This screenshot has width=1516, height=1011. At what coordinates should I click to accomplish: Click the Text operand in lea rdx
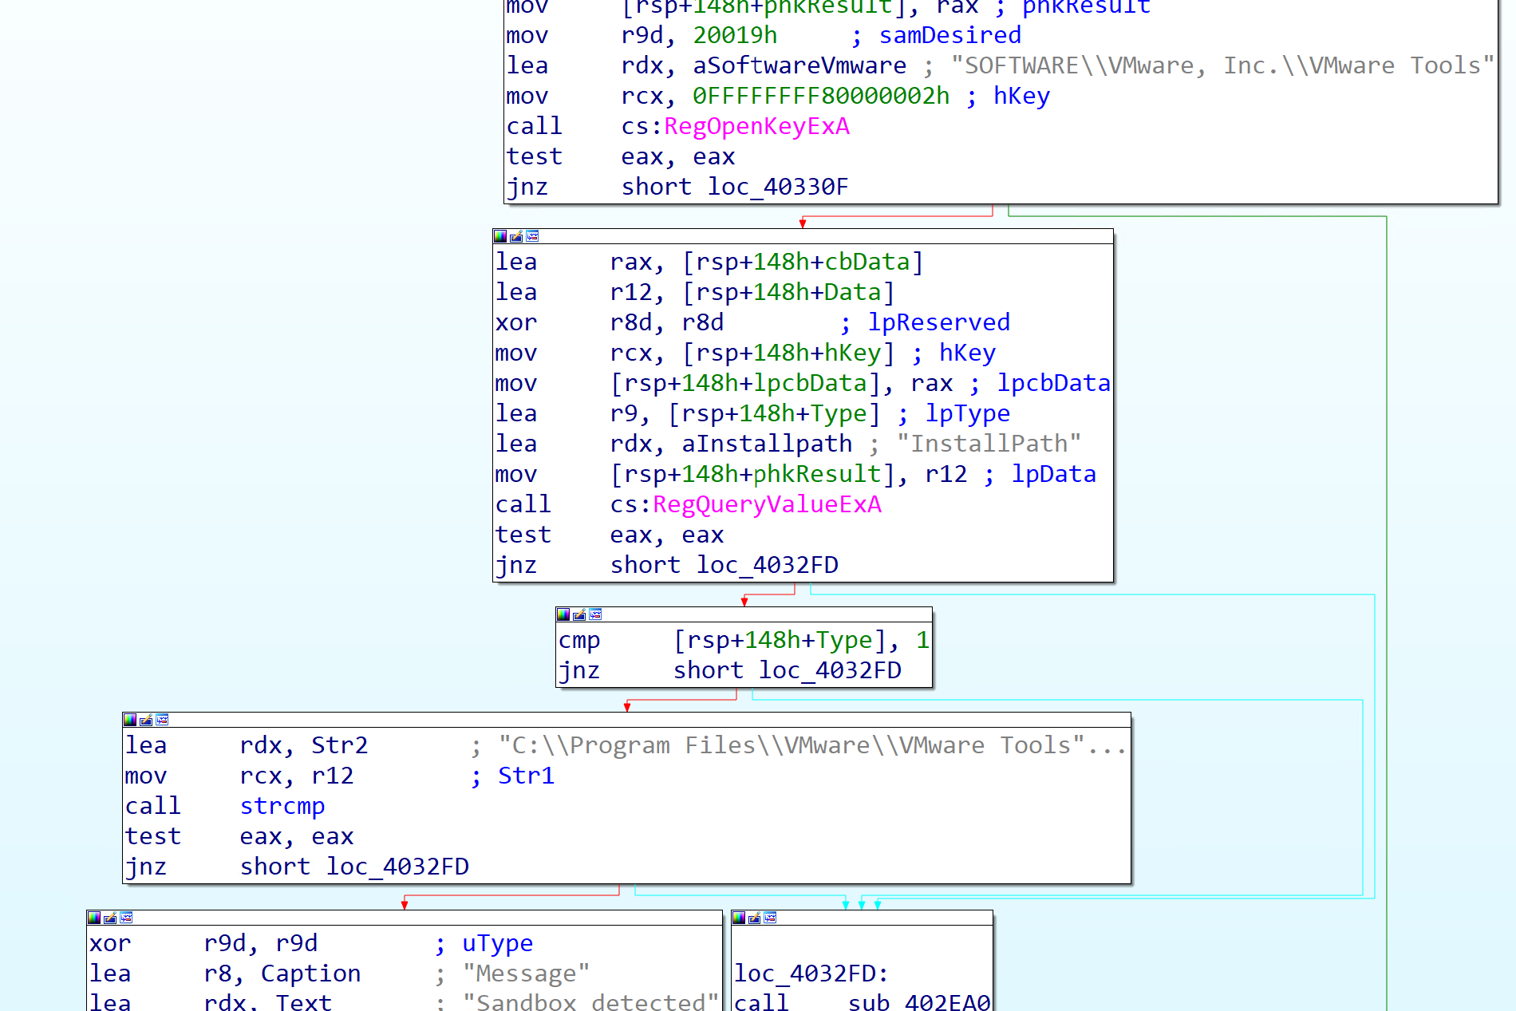pyautogui.click(x=303, y=1002)
